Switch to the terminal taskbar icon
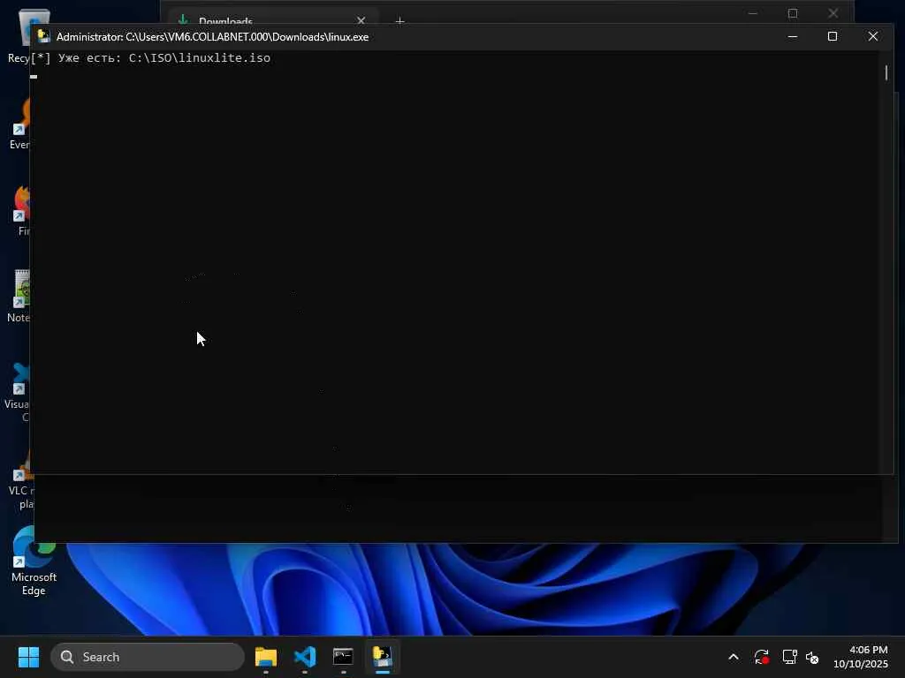Viewport: 905px width, 678px height. click(x=344, y=657)
